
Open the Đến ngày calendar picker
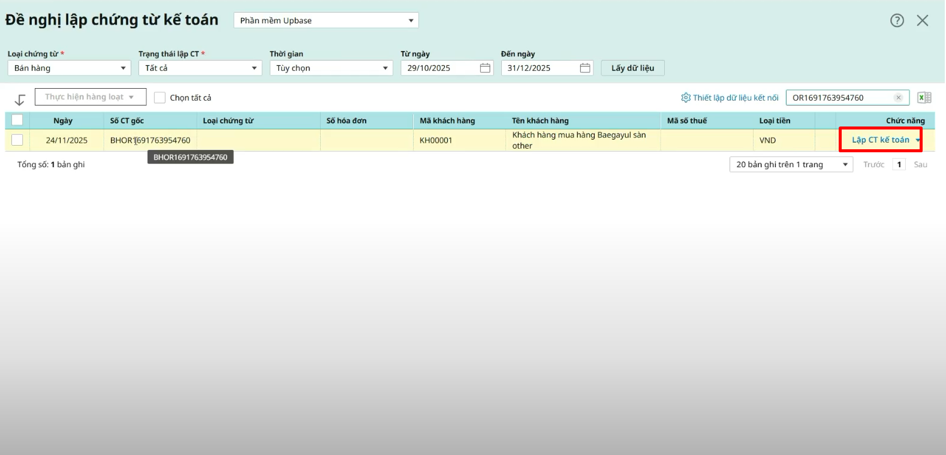pyautogui.click(x=585, y=68)
